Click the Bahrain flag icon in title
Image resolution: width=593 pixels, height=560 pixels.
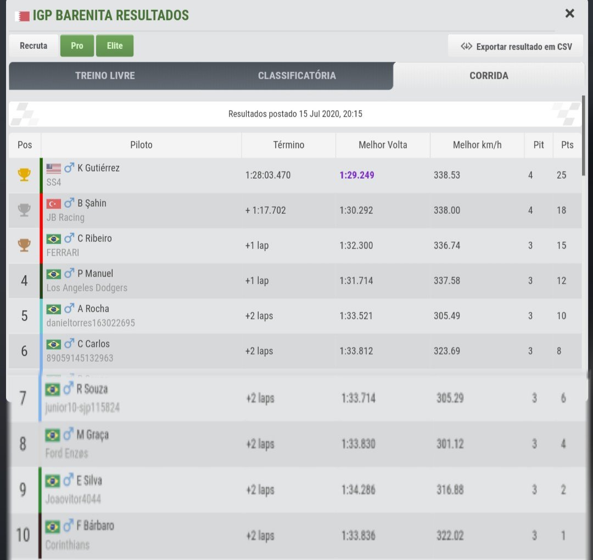click(x=23, y=16)
